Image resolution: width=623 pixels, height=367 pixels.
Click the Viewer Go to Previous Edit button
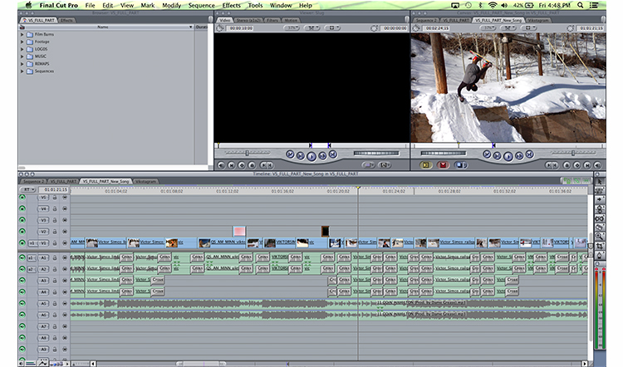[x=290, y=154]
